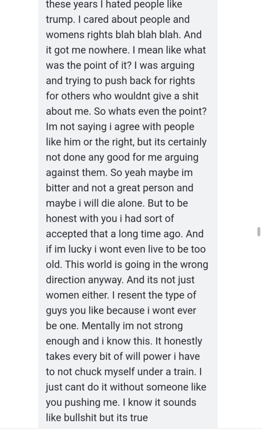Click the line "takes every bit of will power"
The height and width of the screenshot is (432, 262).
coord(109,356)
